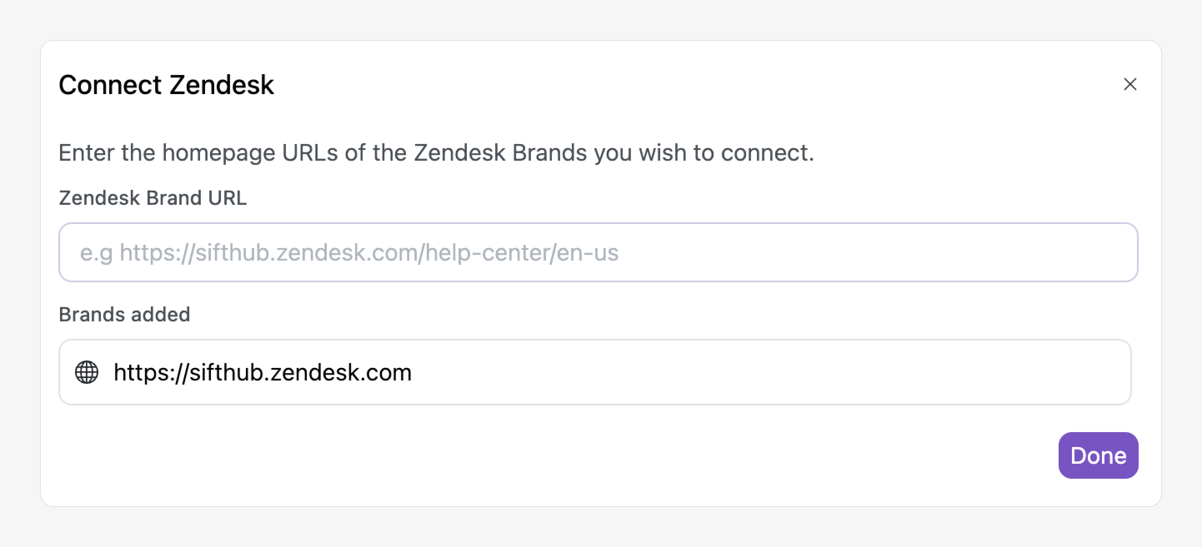Click 'zendesk.com' in the added brand URL
1202x547 pixels.
[341, 372]
